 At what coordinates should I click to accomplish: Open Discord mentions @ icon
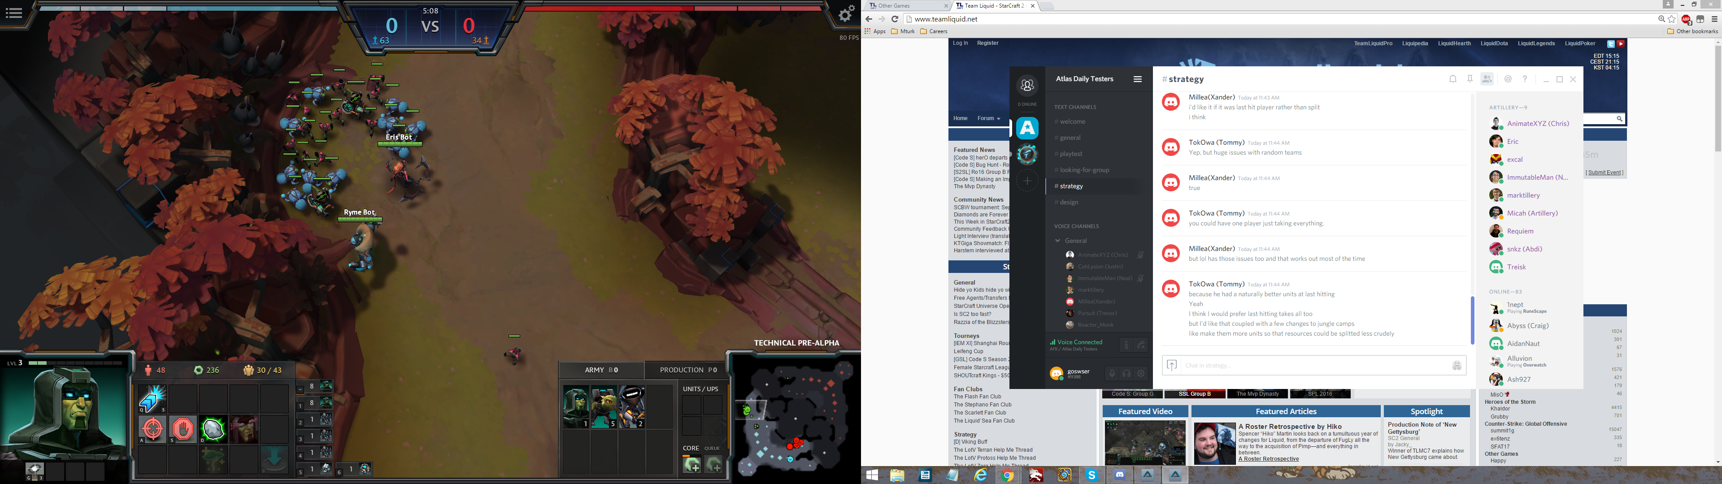(x=1508, y=79)
